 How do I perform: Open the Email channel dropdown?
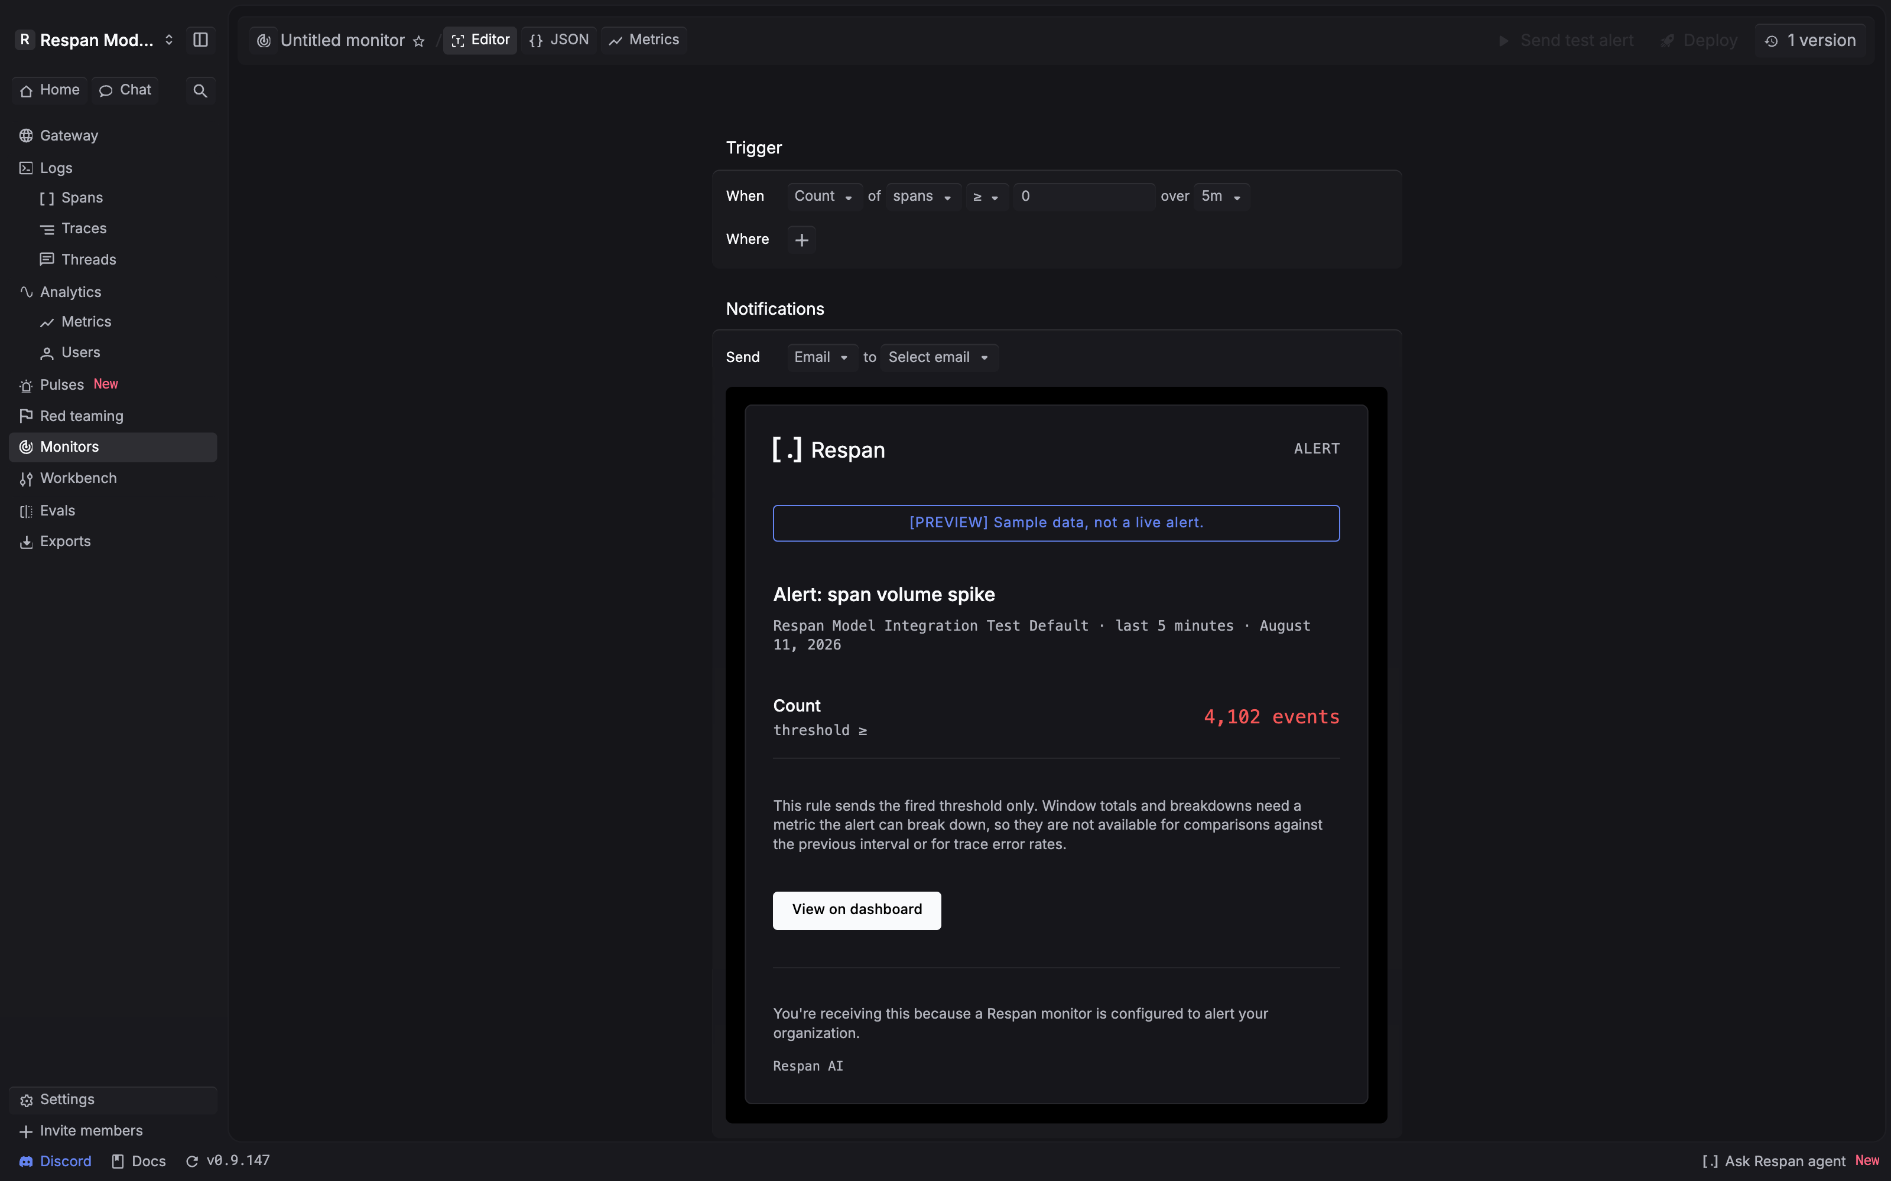tap(822, 358)
